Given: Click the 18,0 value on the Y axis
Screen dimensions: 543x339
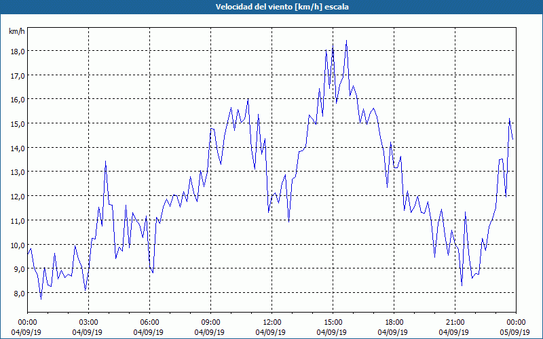Looking at the screenshot, I should [x=18, y=52].
